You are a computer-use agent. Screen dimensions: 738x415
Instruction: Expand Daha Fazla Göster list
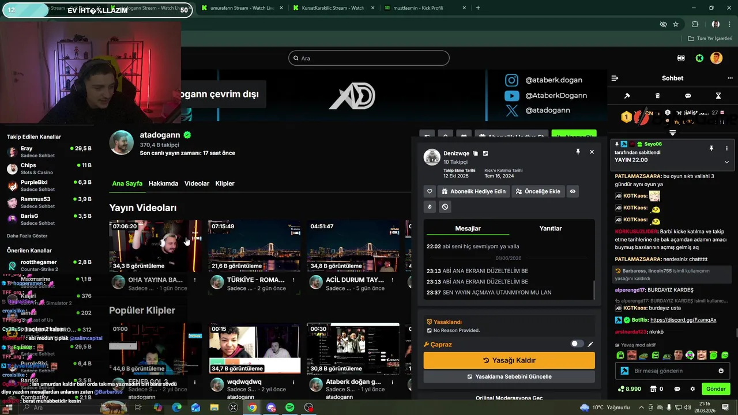coord(27,236)
